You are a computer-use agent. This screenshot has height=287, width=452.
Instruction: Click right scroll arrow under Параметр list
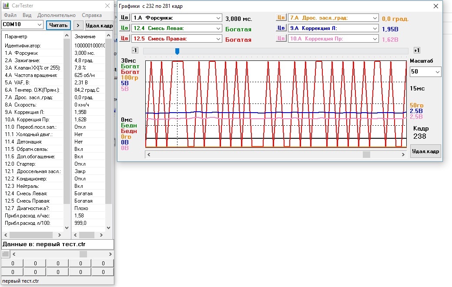coord(60,235)
